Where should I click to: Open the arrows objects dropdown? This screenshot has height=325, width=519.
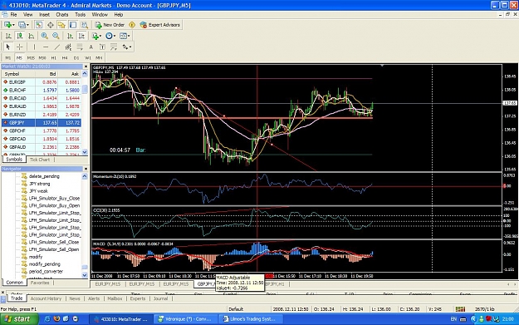point(127,47)
